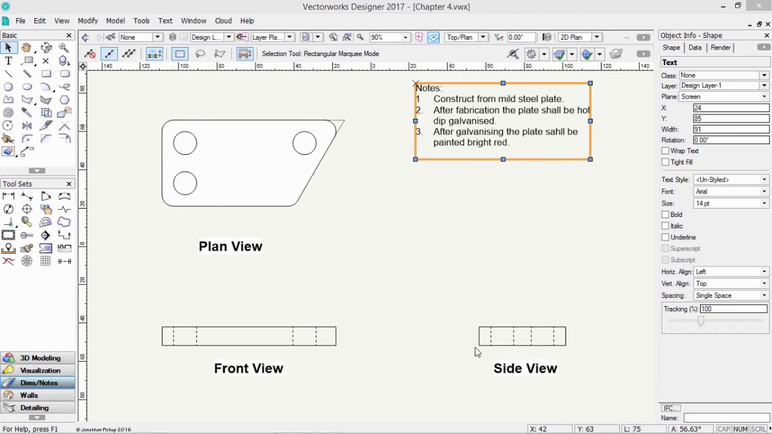Viewport: 772px width, 434px height.
Task: Pick the Eyedropper tool
Action: point(26,112)
